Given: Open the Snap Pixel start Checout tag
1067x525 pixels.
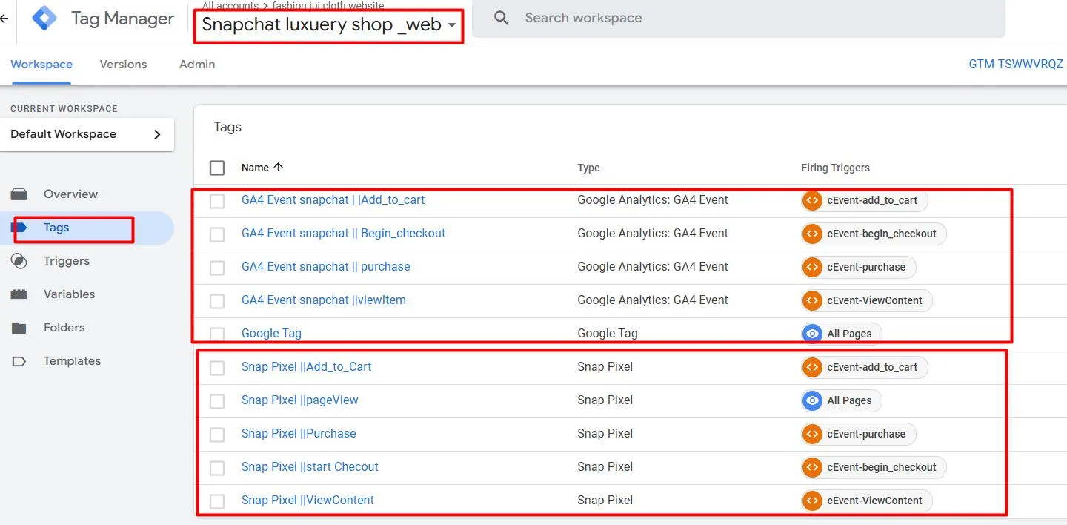Looking at the screenshot, I should click(x=310, y=467).
